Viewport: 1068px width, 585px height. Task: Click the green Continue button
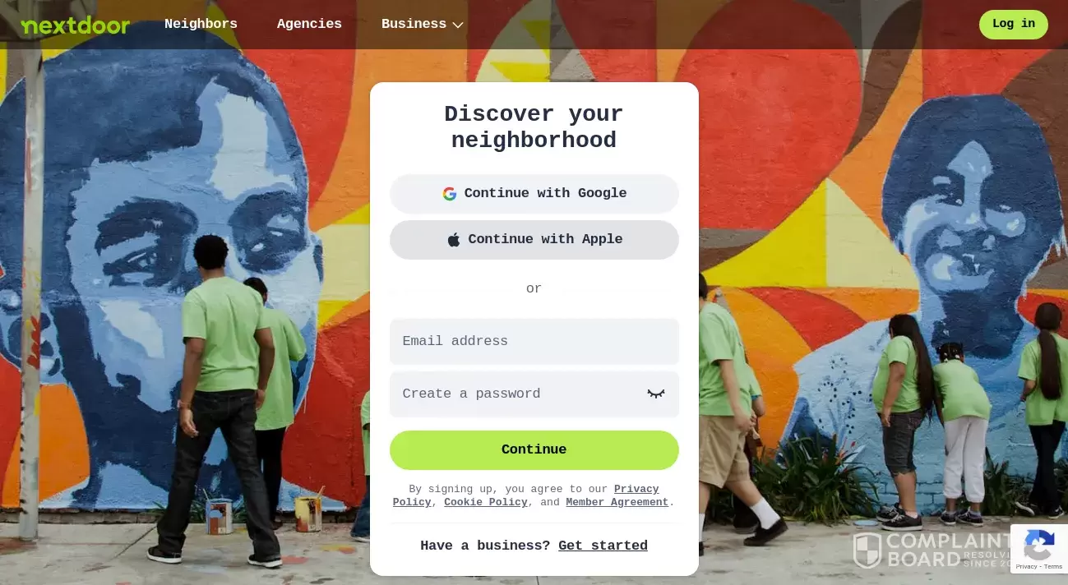(534, 449)
